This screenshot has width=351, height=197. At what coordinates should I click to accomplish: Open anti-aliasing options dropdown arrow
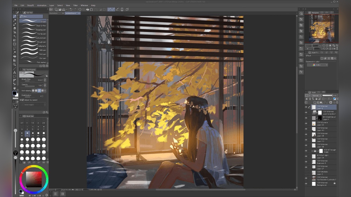click(x=45, y=91)
